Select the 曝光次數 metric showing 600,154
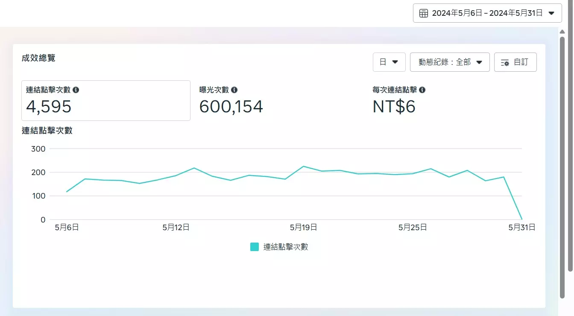The width and height of the screenshot is (574, 316). pos(231,106)
